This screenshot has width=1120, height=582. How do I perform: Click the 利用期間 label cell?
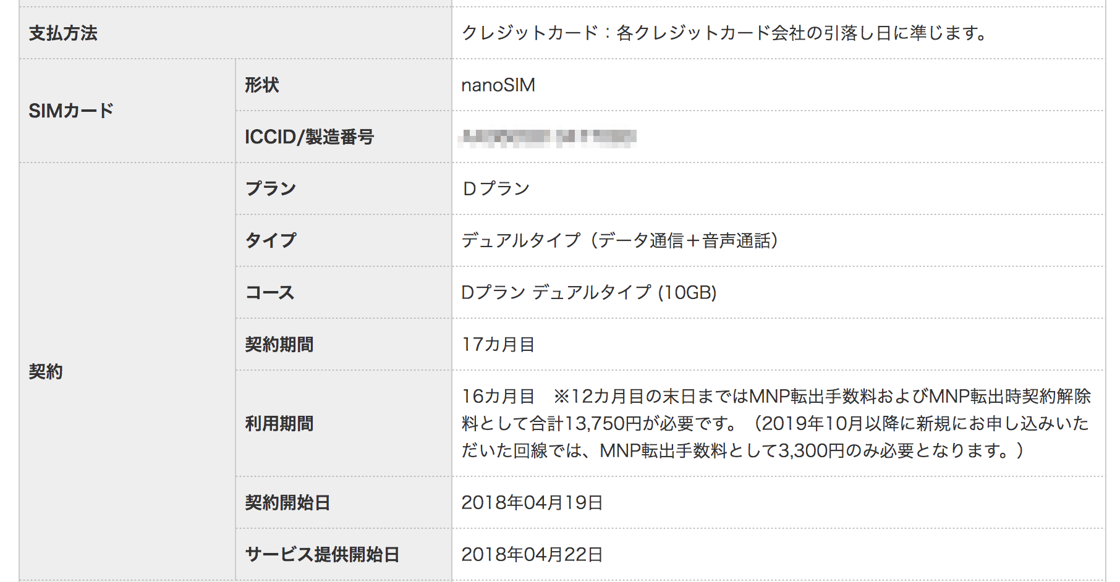pyautogui.click(x=344, y=424)
